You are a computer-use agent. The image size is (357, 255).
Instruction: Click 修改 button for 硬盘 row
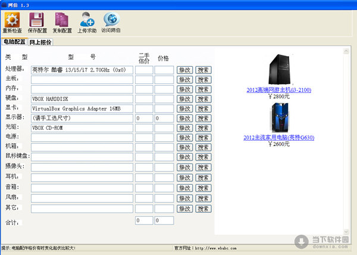[x=185, y=99]
